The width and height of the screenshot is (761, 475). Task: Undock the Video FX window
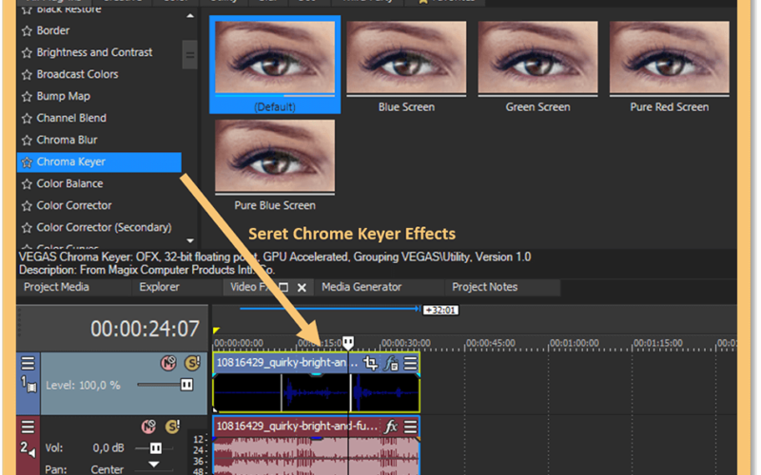[284, 288]
